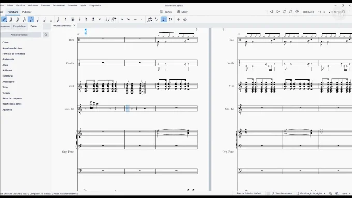Expand the Dinâmicas palette
This screenshot has height=198, width=352.
coord(8,76)
